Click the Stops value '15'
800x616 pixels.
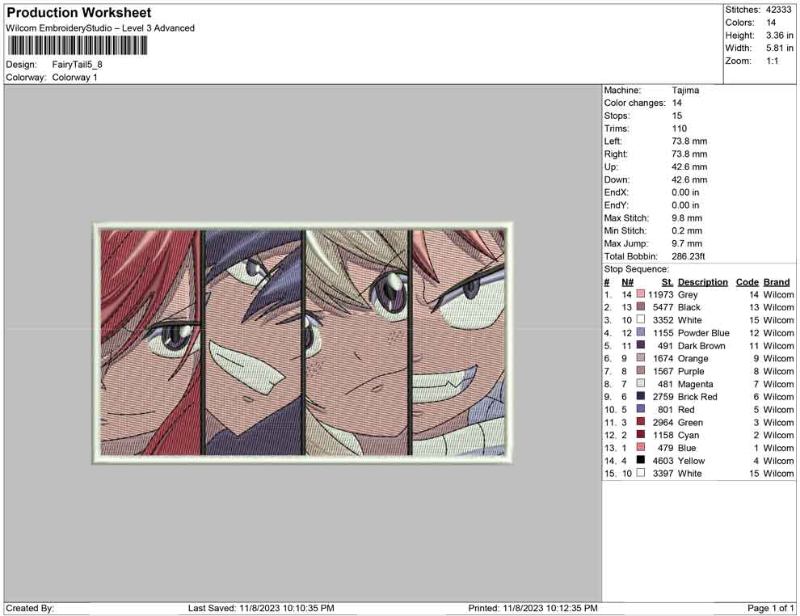[x=676, y=116]
